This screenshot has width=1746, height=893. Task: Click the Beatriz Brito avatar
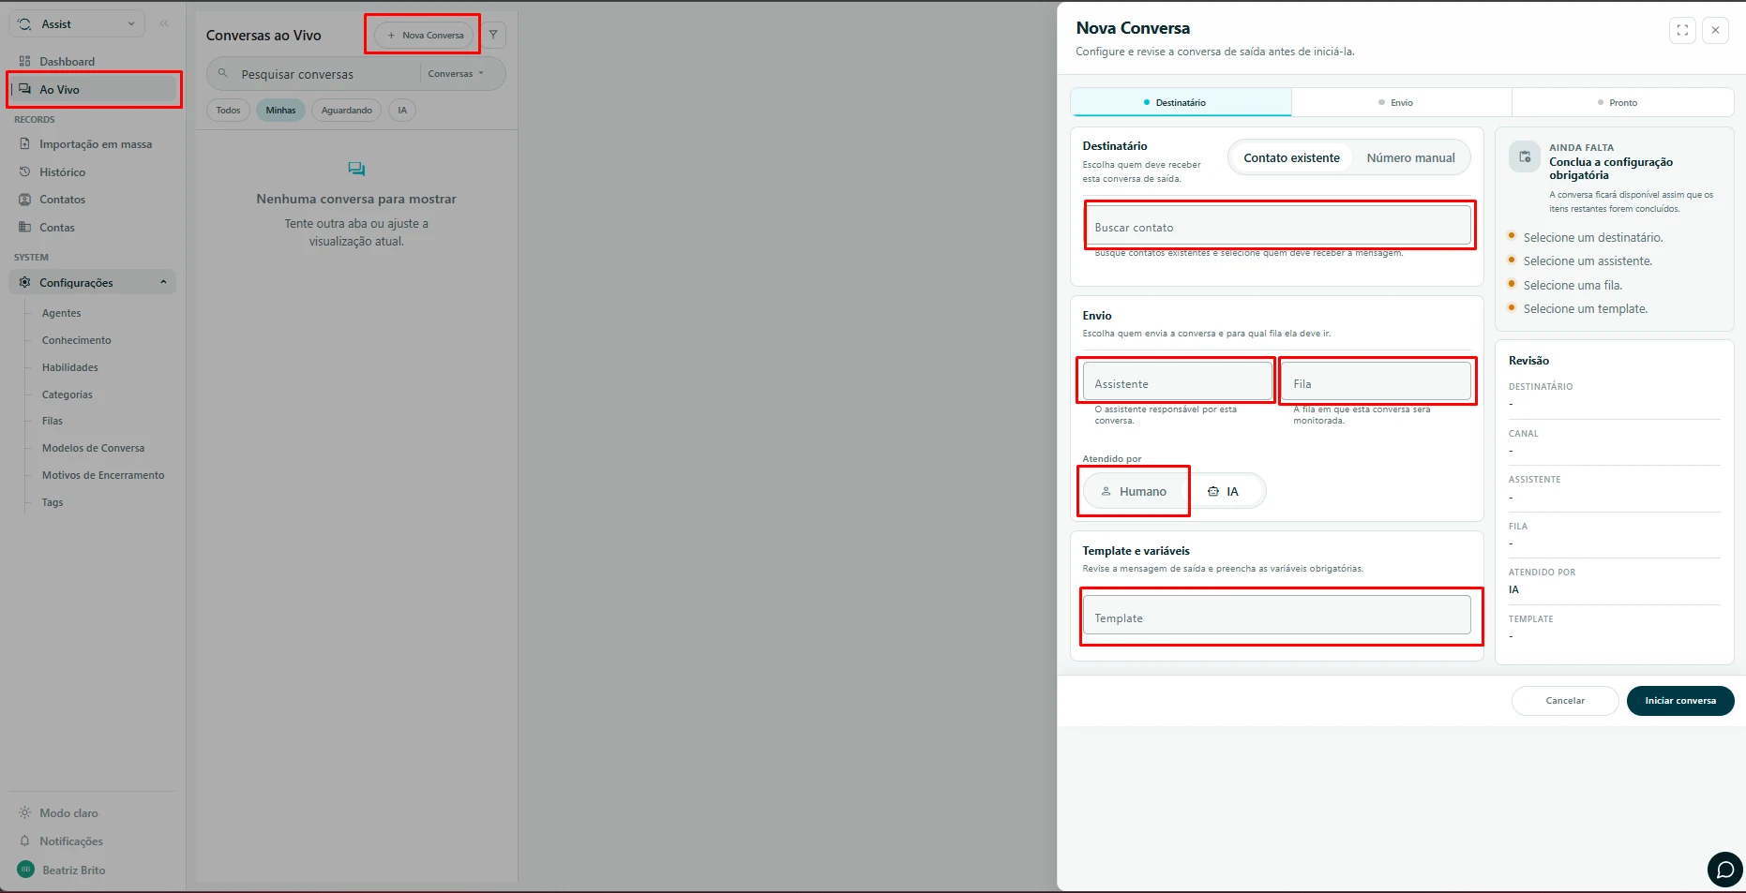(25, 870)
